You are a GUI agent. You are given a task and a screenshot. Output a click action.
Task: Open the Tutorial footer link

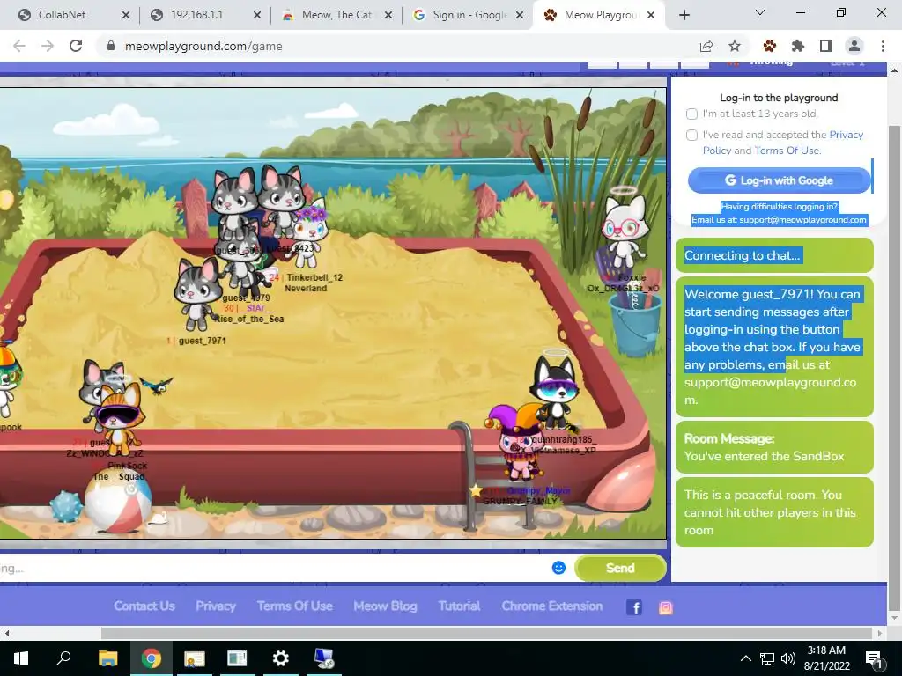459,606
